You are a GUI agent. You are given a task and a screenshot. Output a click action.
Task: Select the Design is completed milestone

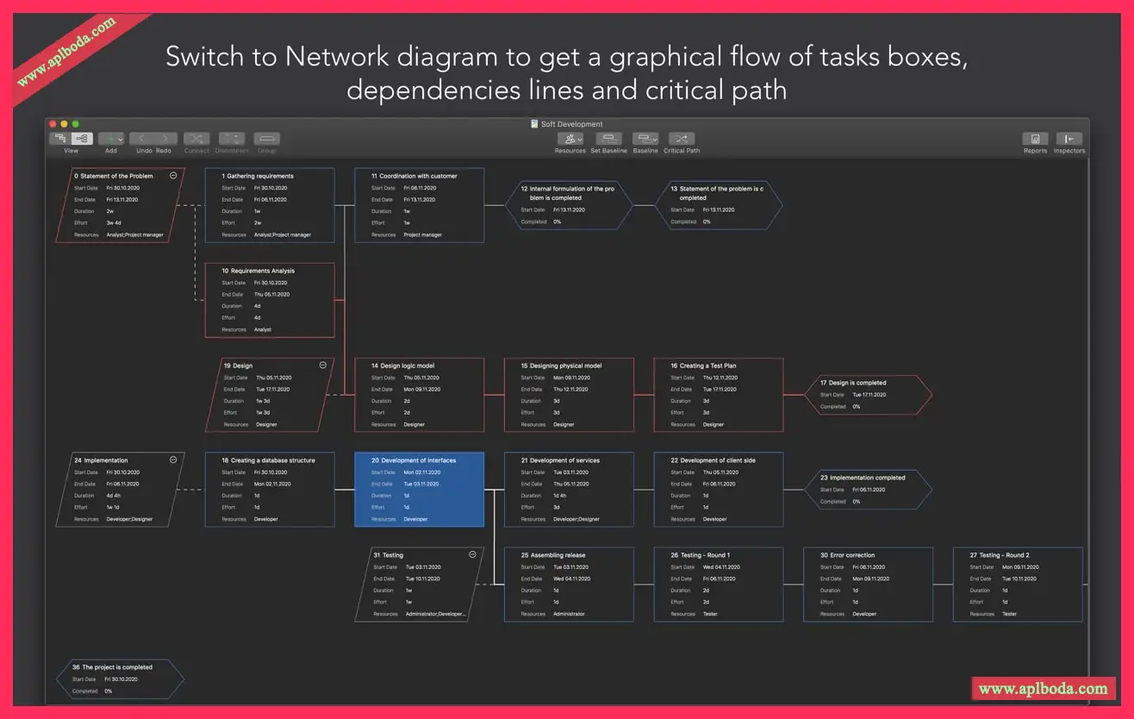click(x=868, y=395)
